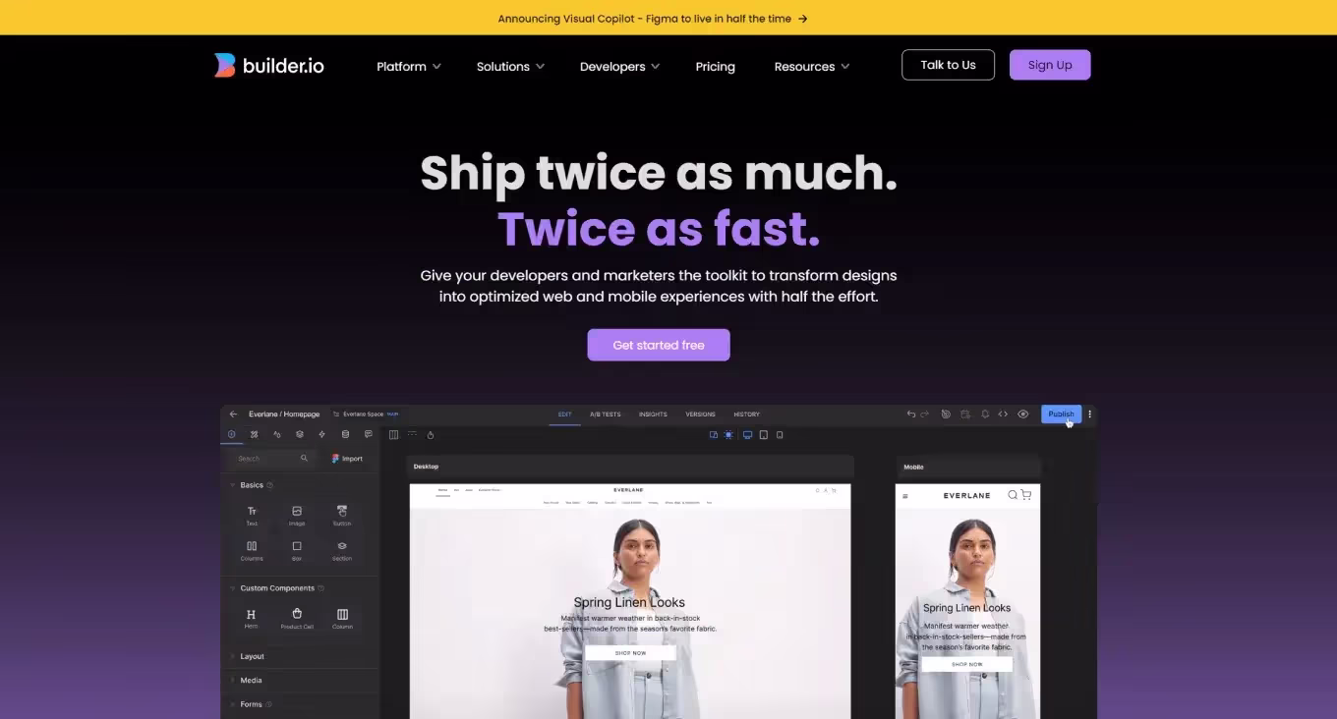Screen dimensions: 1337x719
Task: Click the Figma Import button
Action: click(347, 459)
